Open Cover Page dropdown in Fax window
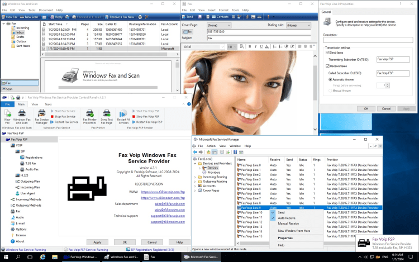The image size is (419, 262). tap(219, 25)
